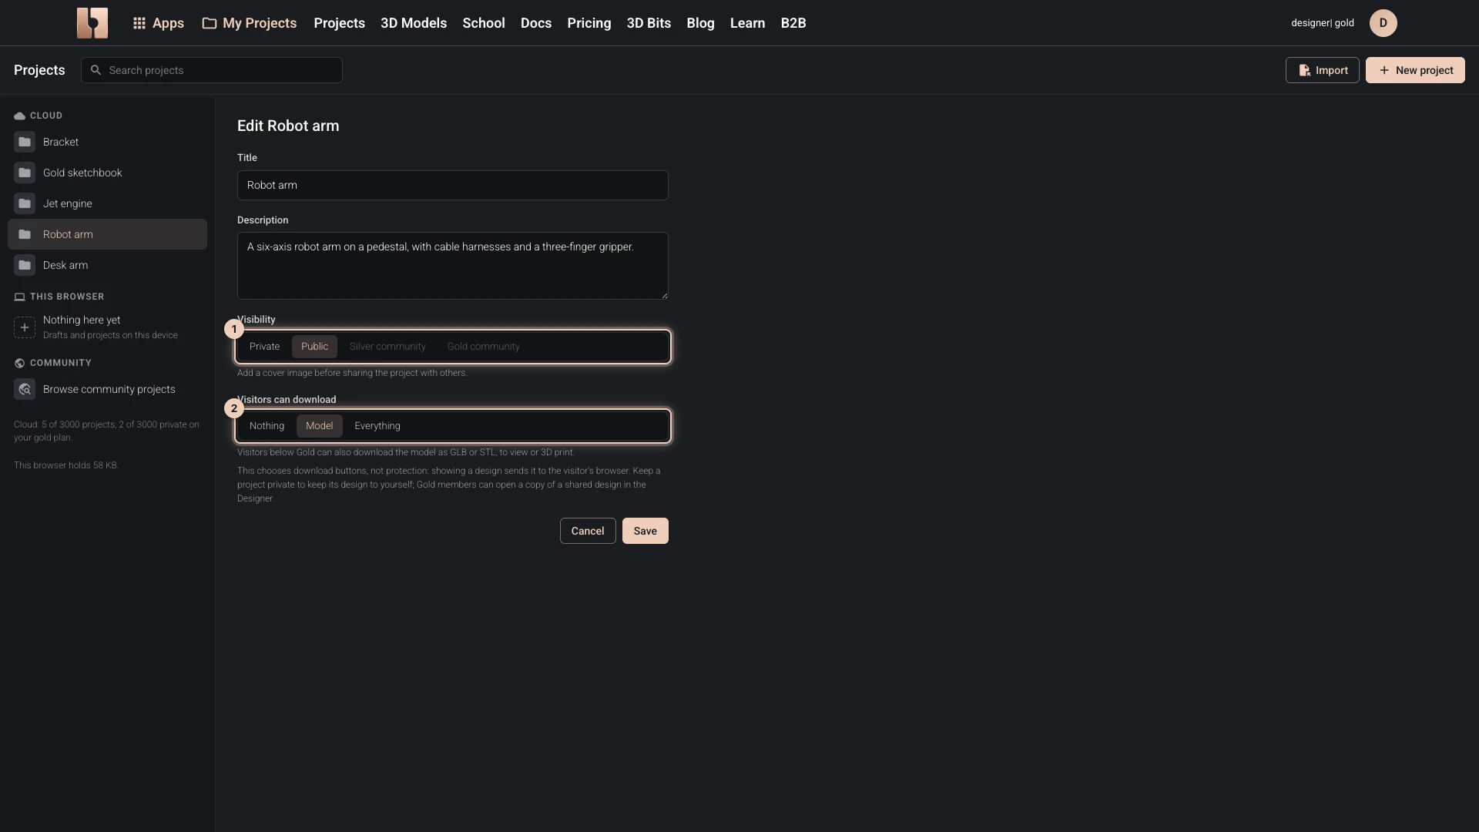Image resolution: width=1479 pixels, height=832 pixels.
Task: Click the My Projects label
Action: pyautogui.click(x=260, y=23)
